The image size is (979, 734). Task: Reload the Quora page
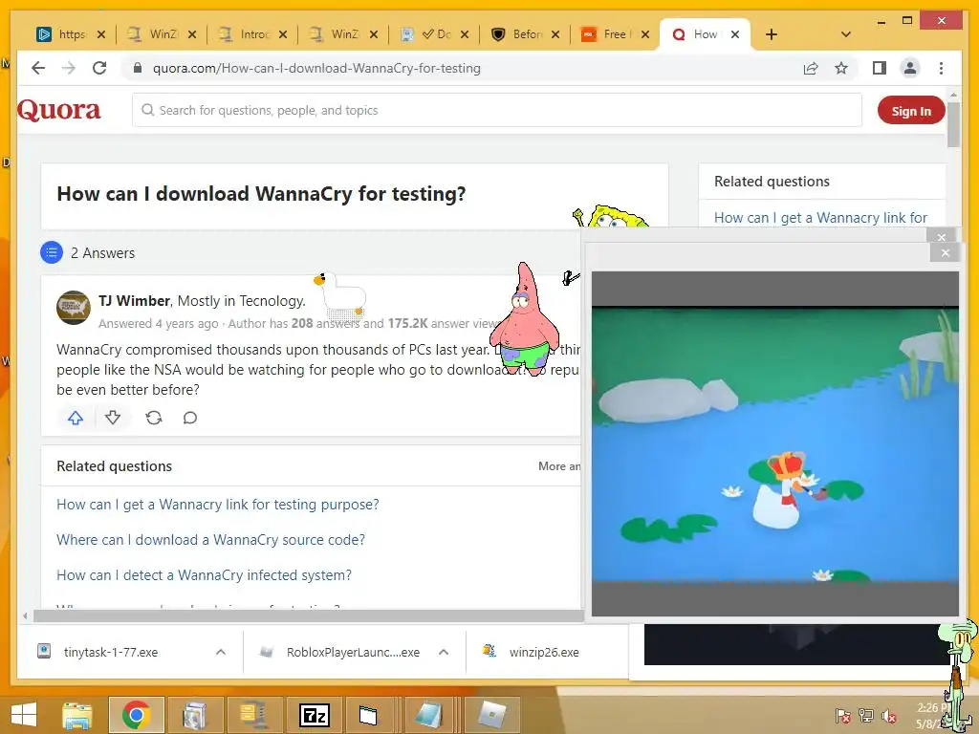pyautogui.click(x=99, y=68)
